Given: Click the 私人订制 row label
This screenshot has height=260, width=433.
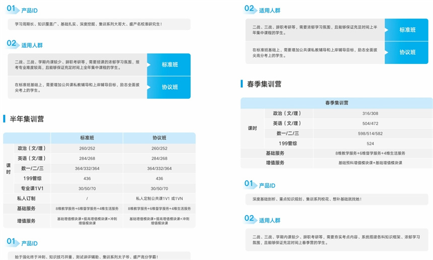Looking at the screenshot, I should pyautogui.click(x=26, y=199).
